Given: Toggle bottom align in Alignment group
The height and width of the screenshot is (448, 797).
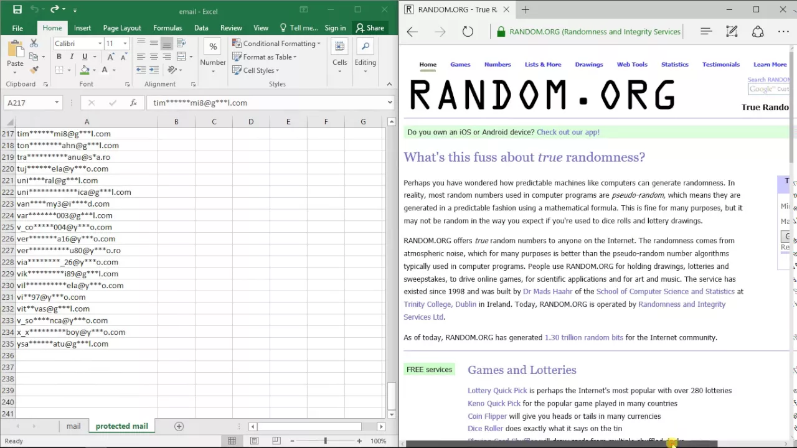Looking at the screenshot, I should point(166,43).
